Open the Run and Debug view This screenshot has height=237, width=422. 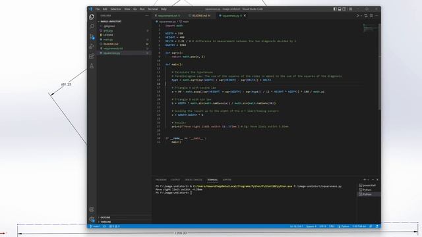pos(92,46)
